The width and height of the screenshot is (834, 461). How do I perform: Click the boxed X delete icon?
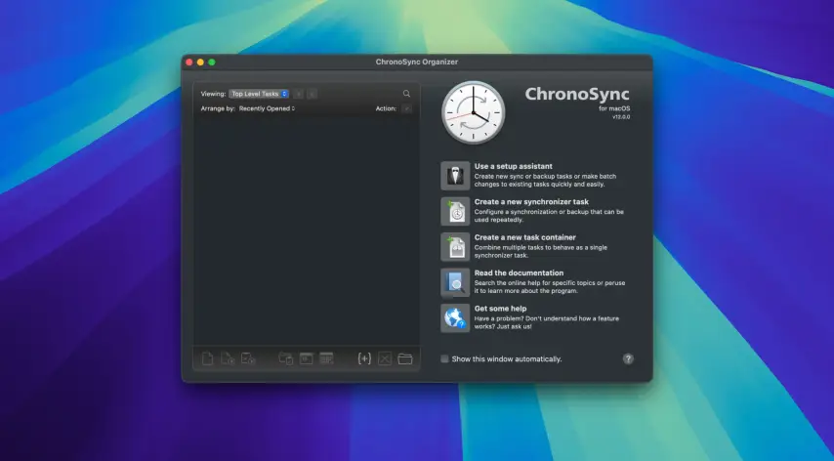[x=385, y=358]
